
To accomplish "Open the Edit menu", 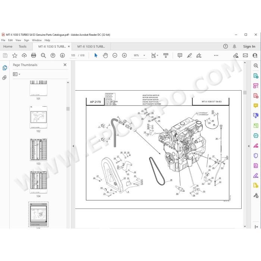I will tap(10, 40).
